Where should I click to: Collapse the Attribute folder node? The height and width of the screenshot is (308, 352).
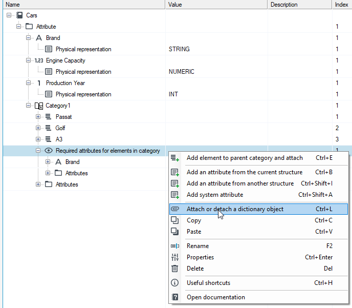(18, 27)
